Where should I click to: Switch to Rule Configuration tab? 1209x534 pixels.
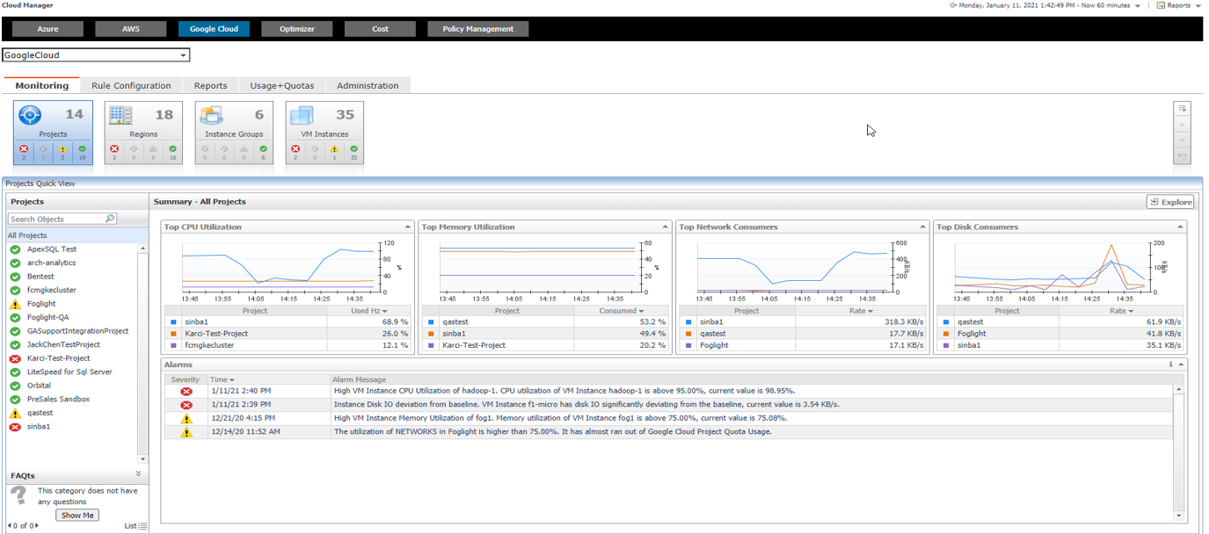pyautogui.click(x=131, y=85)
